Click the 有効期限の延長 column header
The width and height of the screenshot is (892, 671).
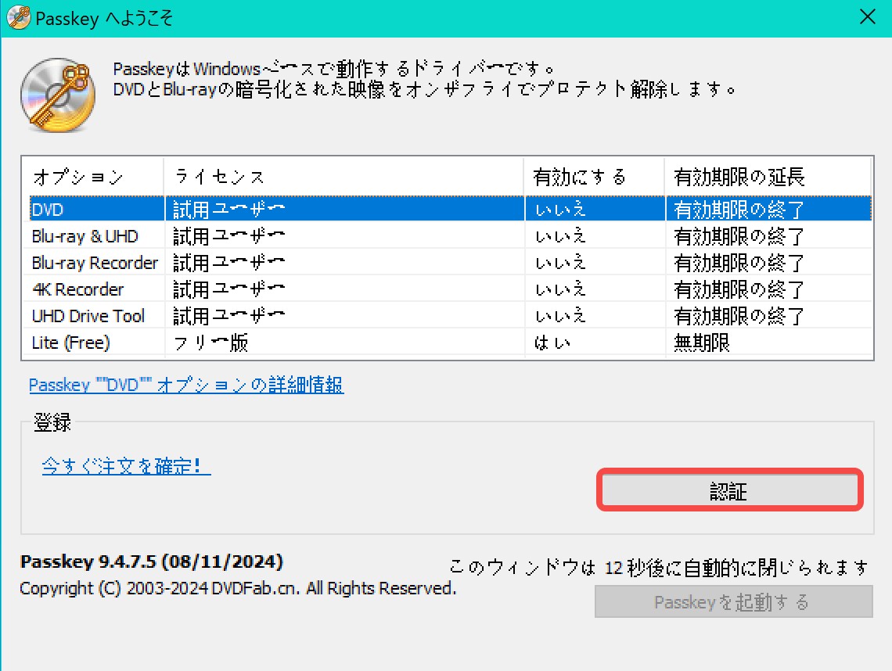coord(768,177)
